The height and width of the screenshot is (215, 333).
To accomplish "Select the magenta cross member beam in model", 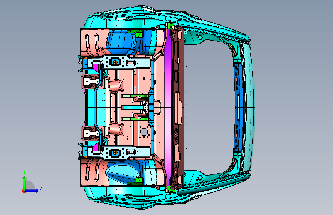I will coord(168,108).
